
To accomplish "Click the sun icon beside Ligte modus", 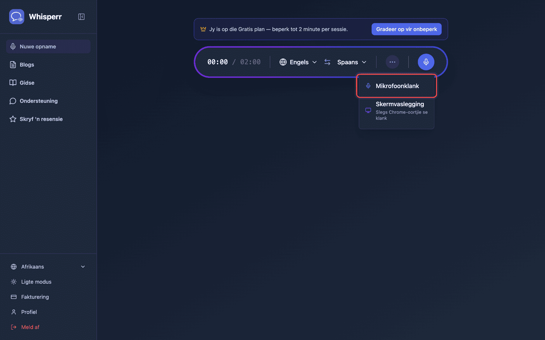I will click(14, 282).
